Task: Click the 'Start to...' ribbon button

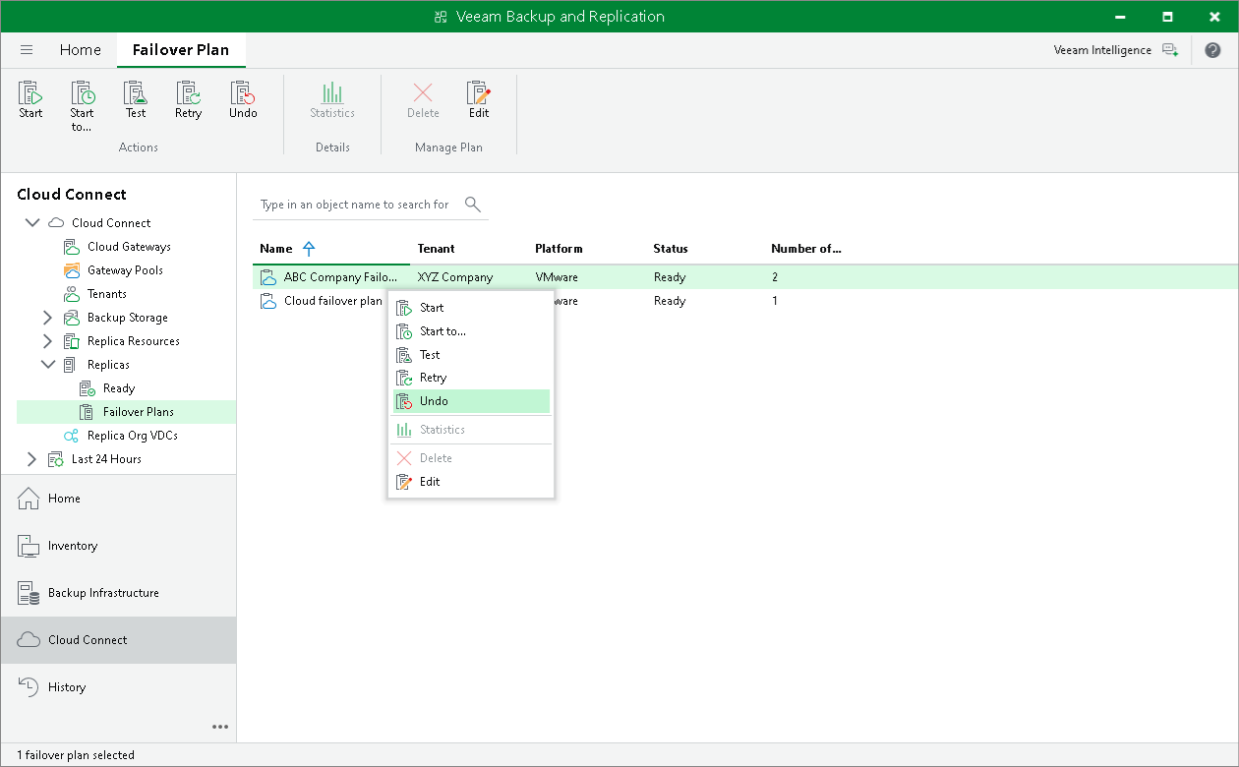Action: point(82,106)
